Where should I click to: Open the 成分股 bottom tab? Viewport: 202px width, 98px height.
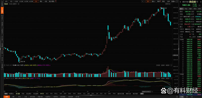[77, 96]
